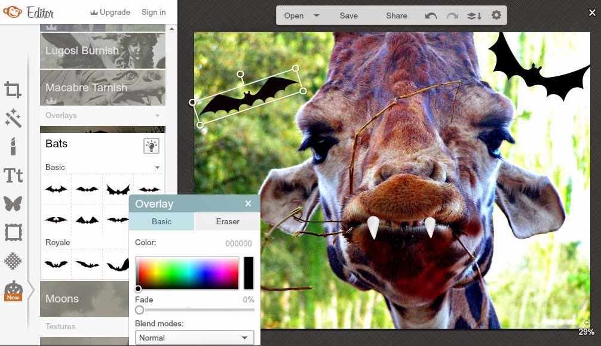
Task: Select the Crop/Basic Edits tool
Action: [13, 88]
